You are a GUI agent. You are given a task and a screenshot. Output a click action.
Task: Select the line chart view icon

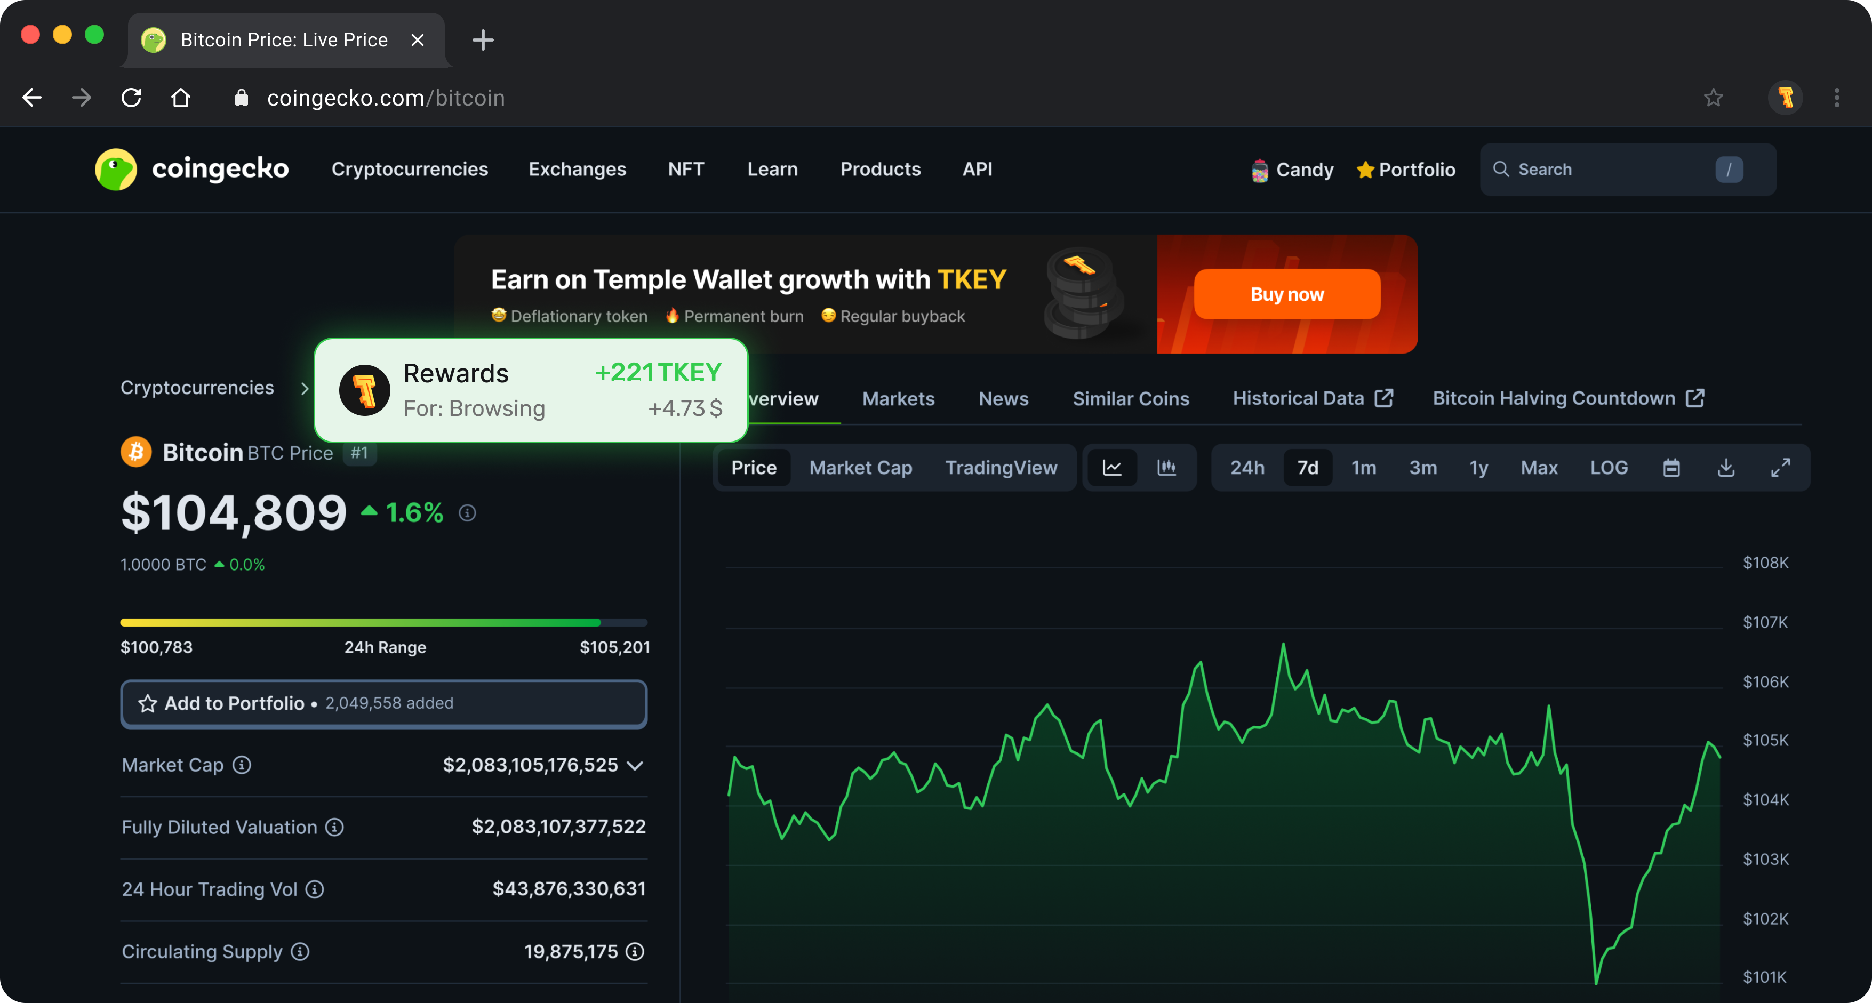(1112, 467)
